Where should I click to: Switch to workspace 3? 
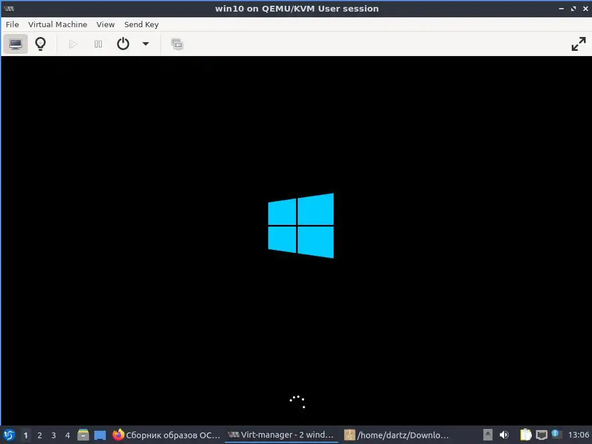click(54, 435)
